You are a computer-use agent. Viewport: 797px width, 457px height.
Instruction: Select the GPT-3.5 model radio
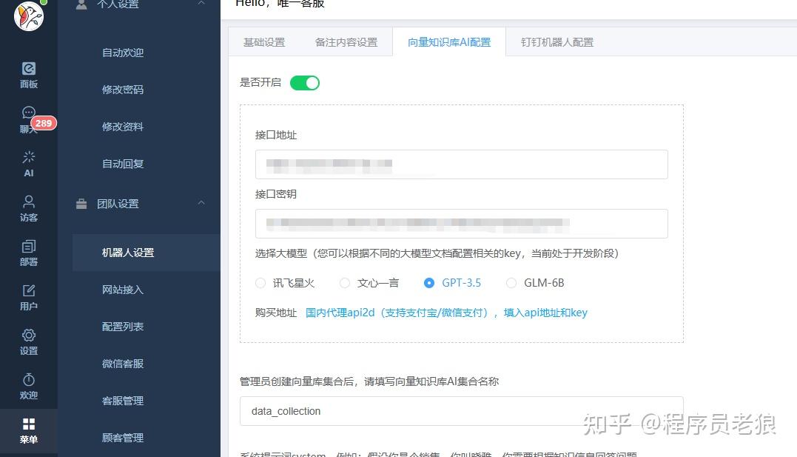pyautogui.click(x=429, y=283)
